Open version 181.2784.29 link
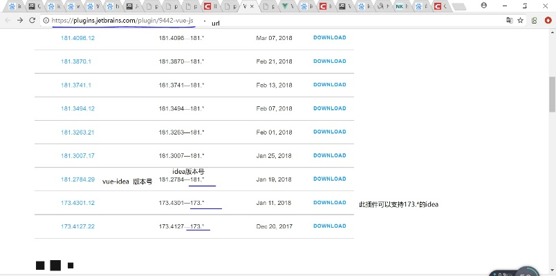Viewport: 556px width, 276px height. [x=77, y=179]
